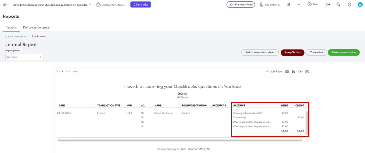Open settings gear in top bar
The width and height of the screenshot is (365, 153).
[349, 5]
